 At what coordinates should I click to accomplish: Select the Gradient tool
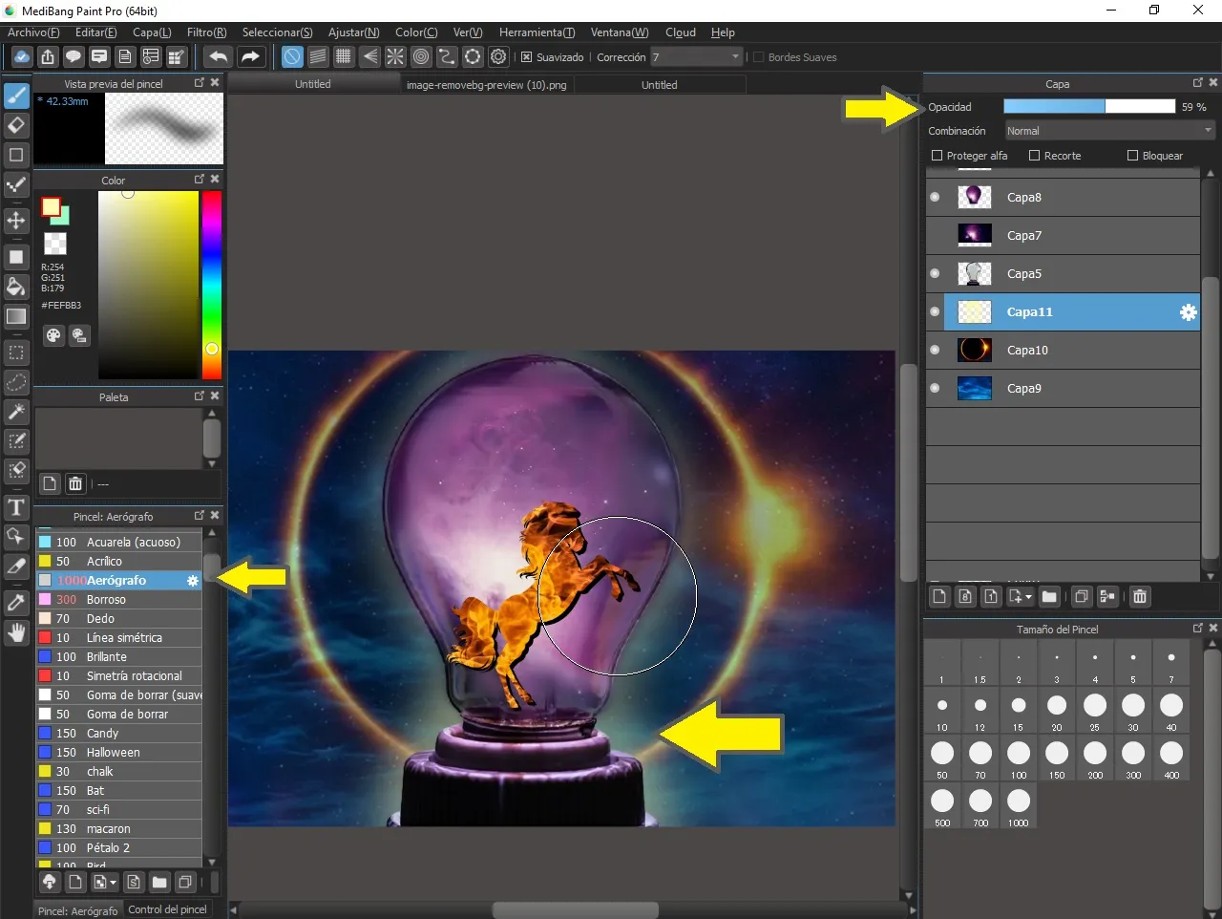16,316
